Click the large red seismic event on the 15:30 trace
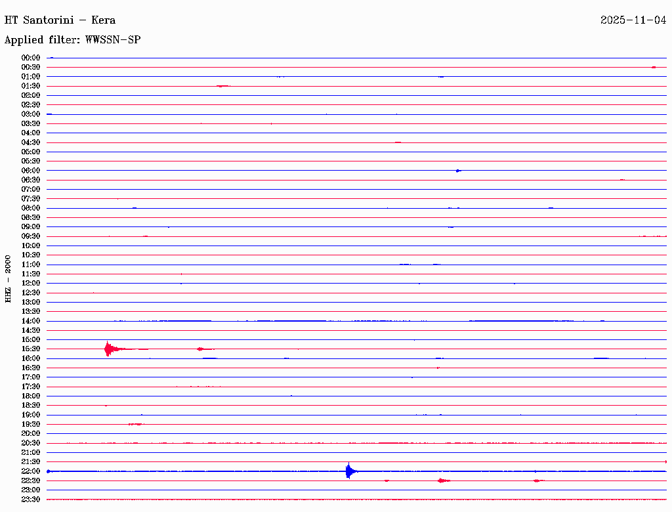 click(x=112, y=349)
